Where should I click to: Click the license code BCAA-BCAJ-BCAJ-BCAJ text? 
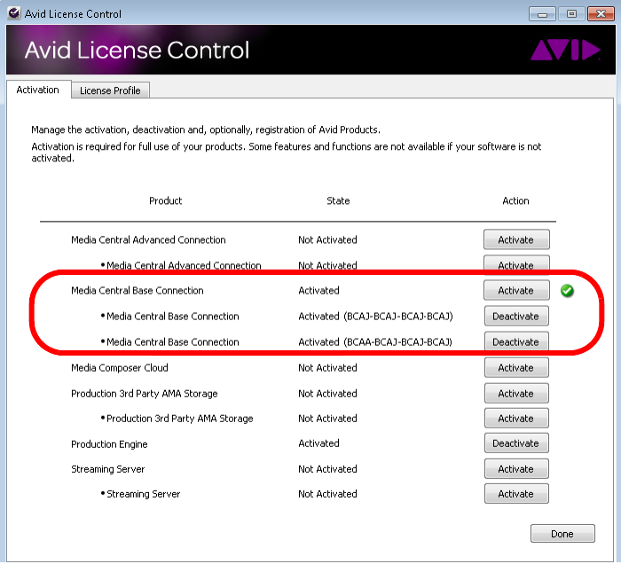(x=397, y=342)
